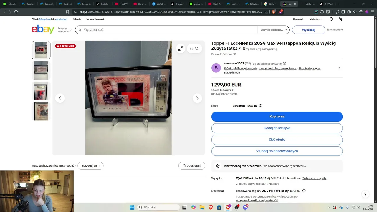Image resolution: width=377 pixels, height=212 pixels.
Task: Go to the next product image
Action: pyautogui.click(x=197, y=98)
